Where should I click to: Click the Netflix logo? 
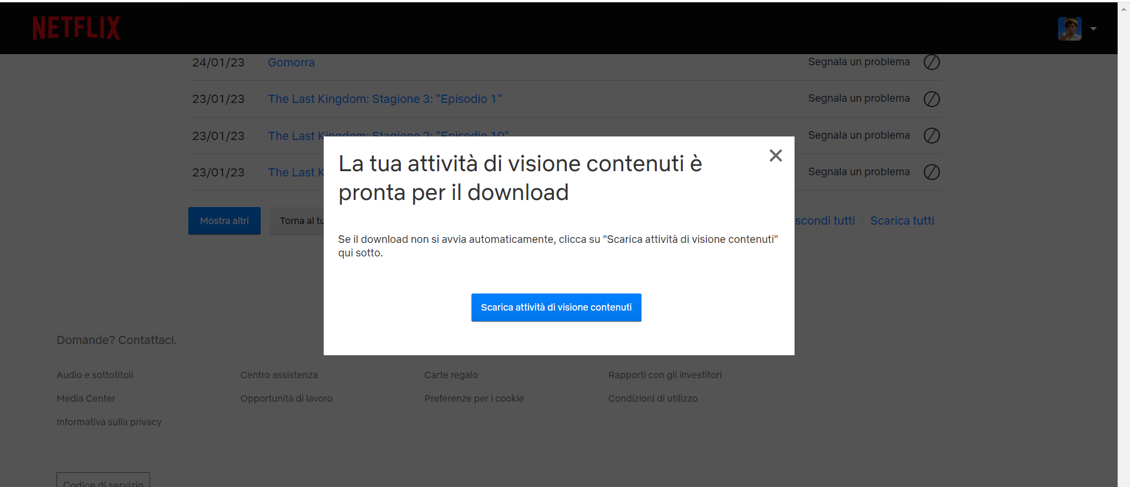76,28
